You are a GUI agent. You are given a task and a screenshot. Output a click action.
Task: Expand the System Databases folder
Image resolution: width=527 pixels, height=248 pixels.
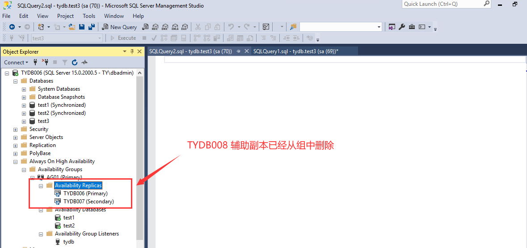tap(24, 89)
